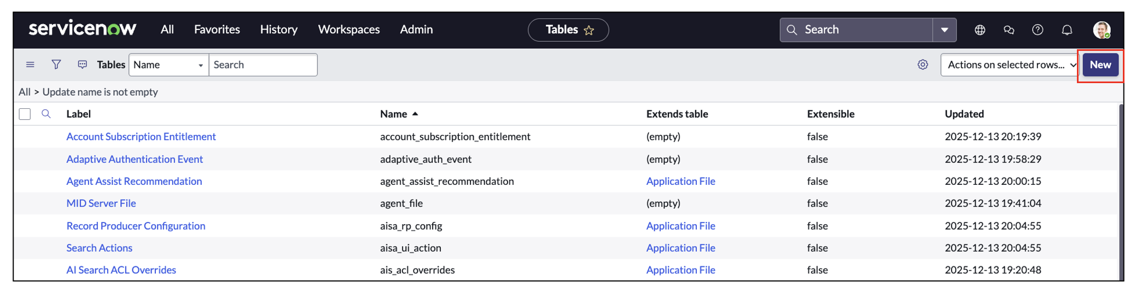Screen dimensions: 1142x292
Task: Open the Workspaces menu
Action: click(x=348, y=30)
